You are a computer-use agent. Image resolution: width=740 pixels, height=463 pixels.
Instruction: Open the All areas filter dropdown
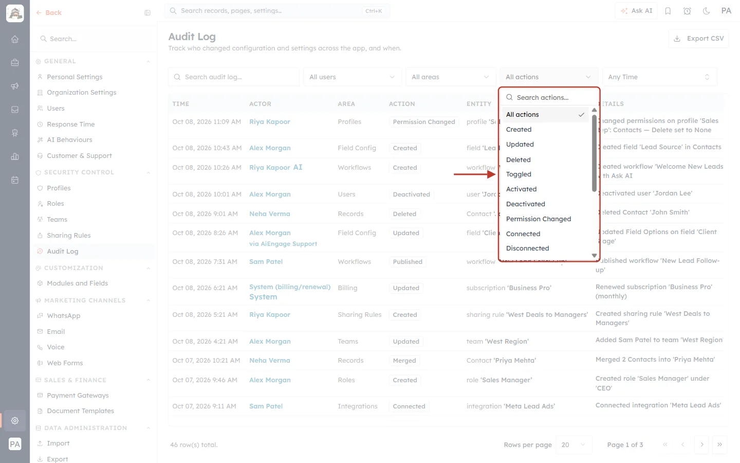tap(451, 77)
